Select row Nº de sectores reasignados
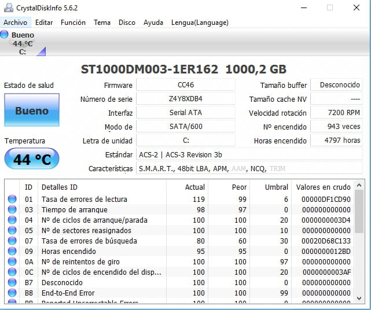Viewport: 371px width, 310px height. tap(179, 230)
